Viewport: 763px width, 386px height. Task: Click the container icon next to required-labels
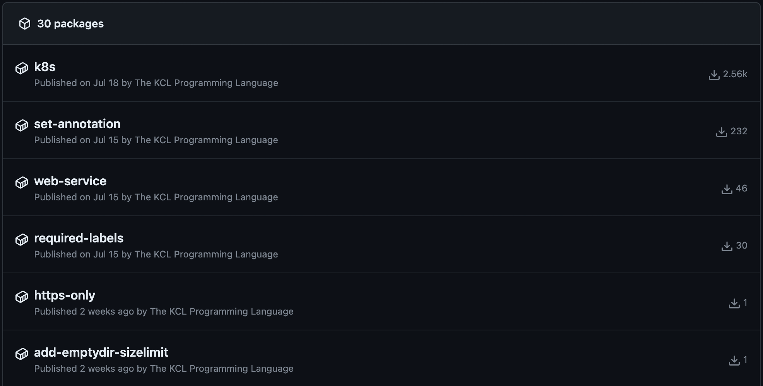coord(22,240)
